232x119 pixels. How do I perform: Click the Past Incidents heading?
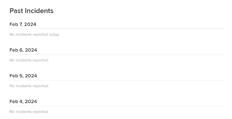[32, 11]
